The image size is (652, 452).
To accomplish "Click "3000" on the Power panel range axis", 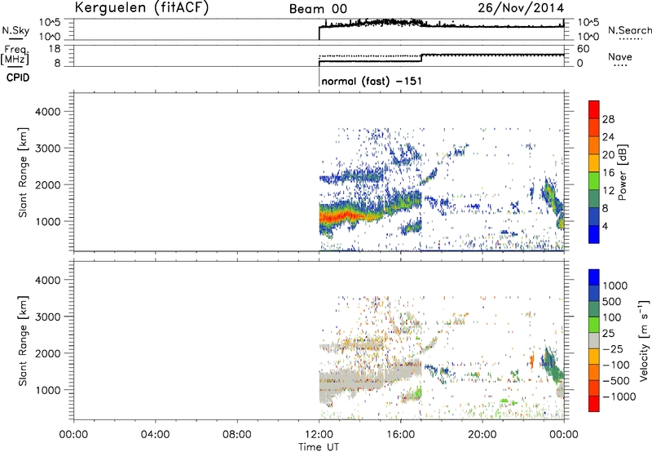I will (x=48, y=148).
